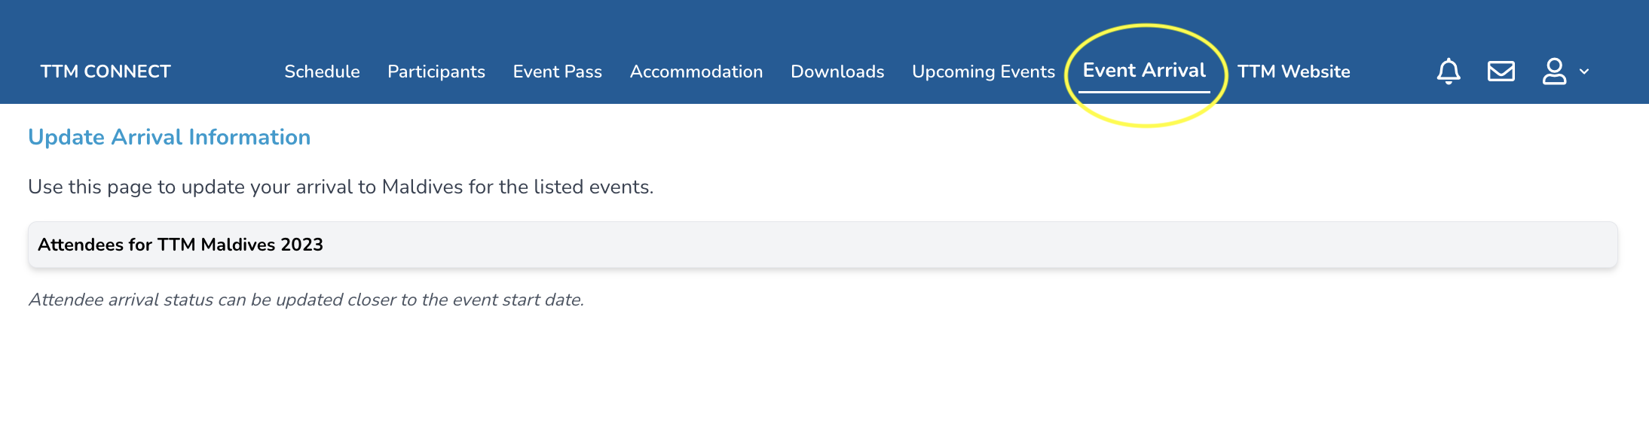This screenshot has width=1649, height=423.
Task: Click the TTM CONNECT logo
Action: [106, 72]
